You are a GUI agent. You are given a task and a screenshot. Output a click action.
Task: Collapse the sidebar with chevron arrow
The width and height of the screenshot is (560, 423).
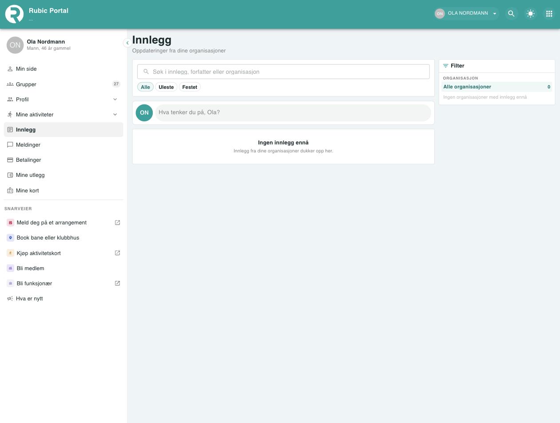point(127,43)
